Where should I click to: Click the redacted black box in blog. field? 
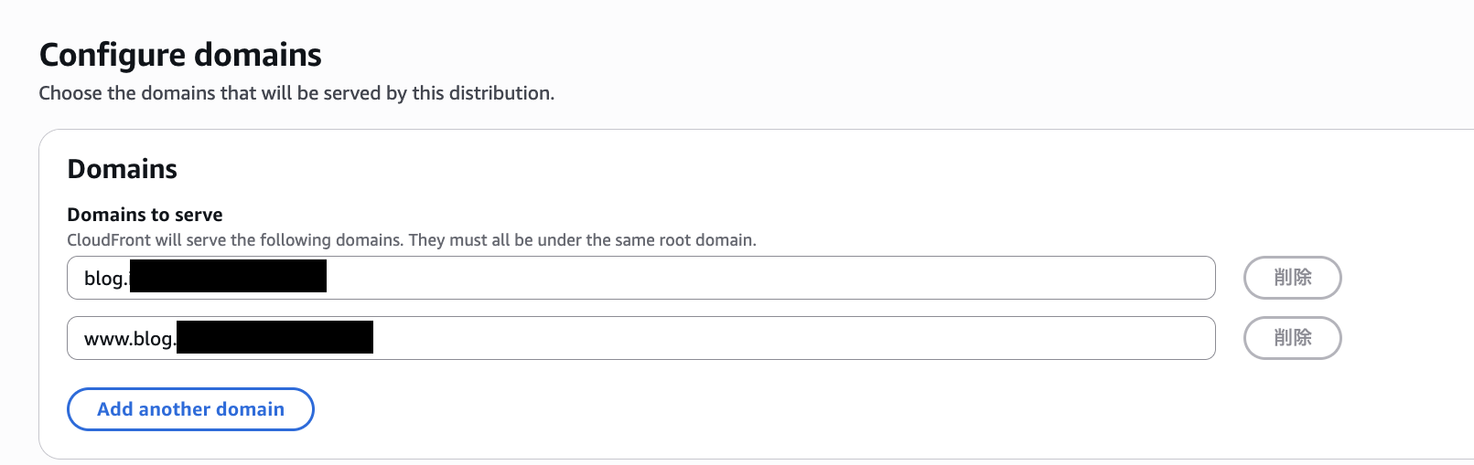pos(228,277)
